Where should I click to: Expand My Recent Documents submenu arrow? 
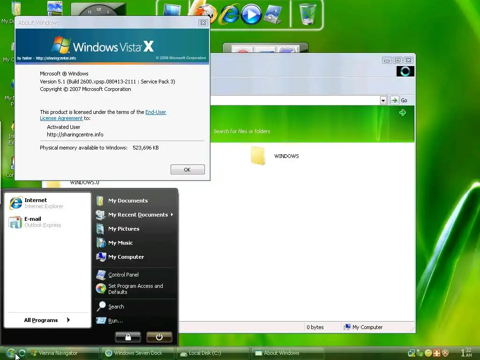coord(172,215)
